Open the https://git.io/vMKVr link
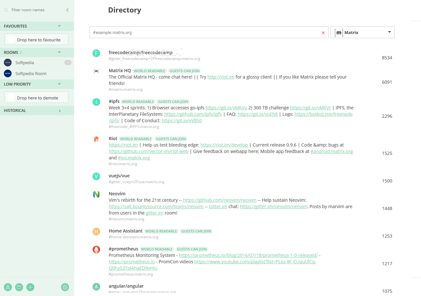Viewport: 421px width, 296px height. [310, 108]
